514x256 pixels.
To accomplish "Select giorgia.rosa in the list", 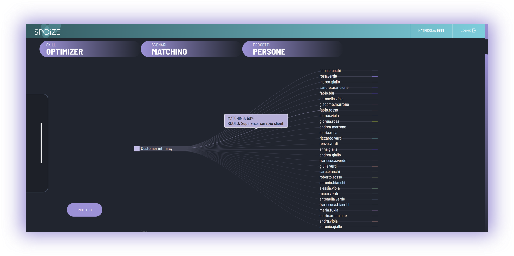I will tap(329, 121).
